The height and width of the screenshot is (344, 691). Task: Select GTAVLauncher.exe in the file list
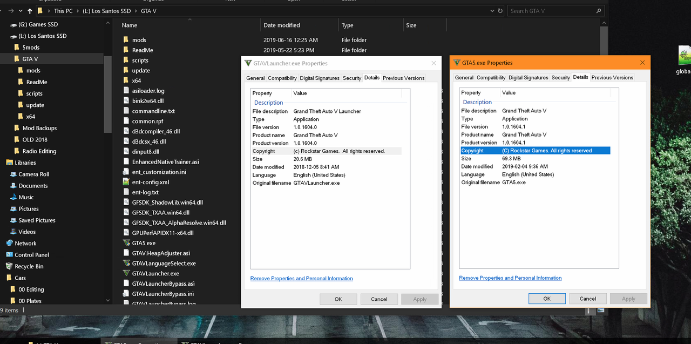tap(155, 274)
